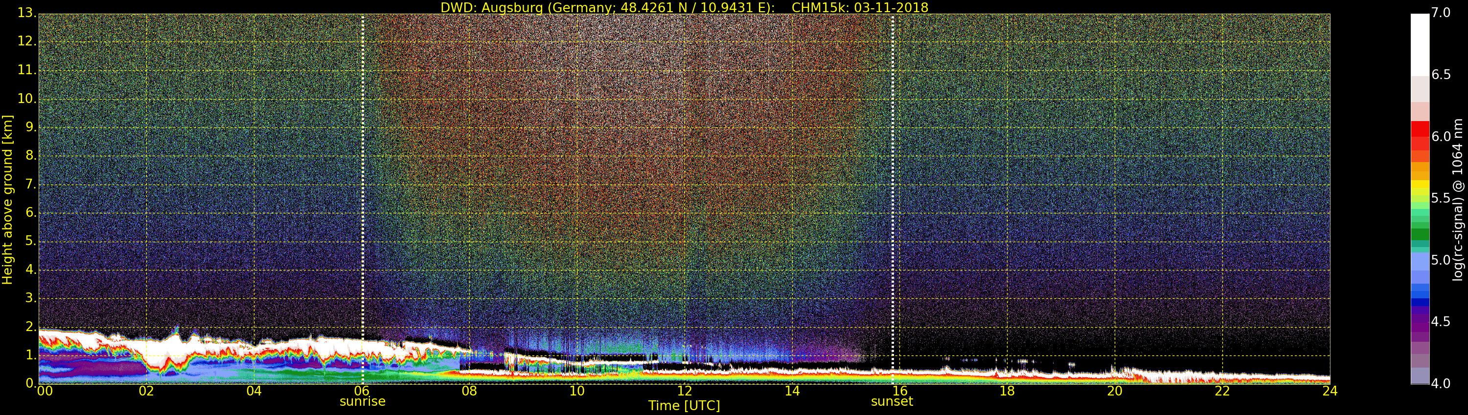This screenshot has width=1468, height=415.
Task: Click the 'Time [UTC]' axis label
Action: point(684,406)
